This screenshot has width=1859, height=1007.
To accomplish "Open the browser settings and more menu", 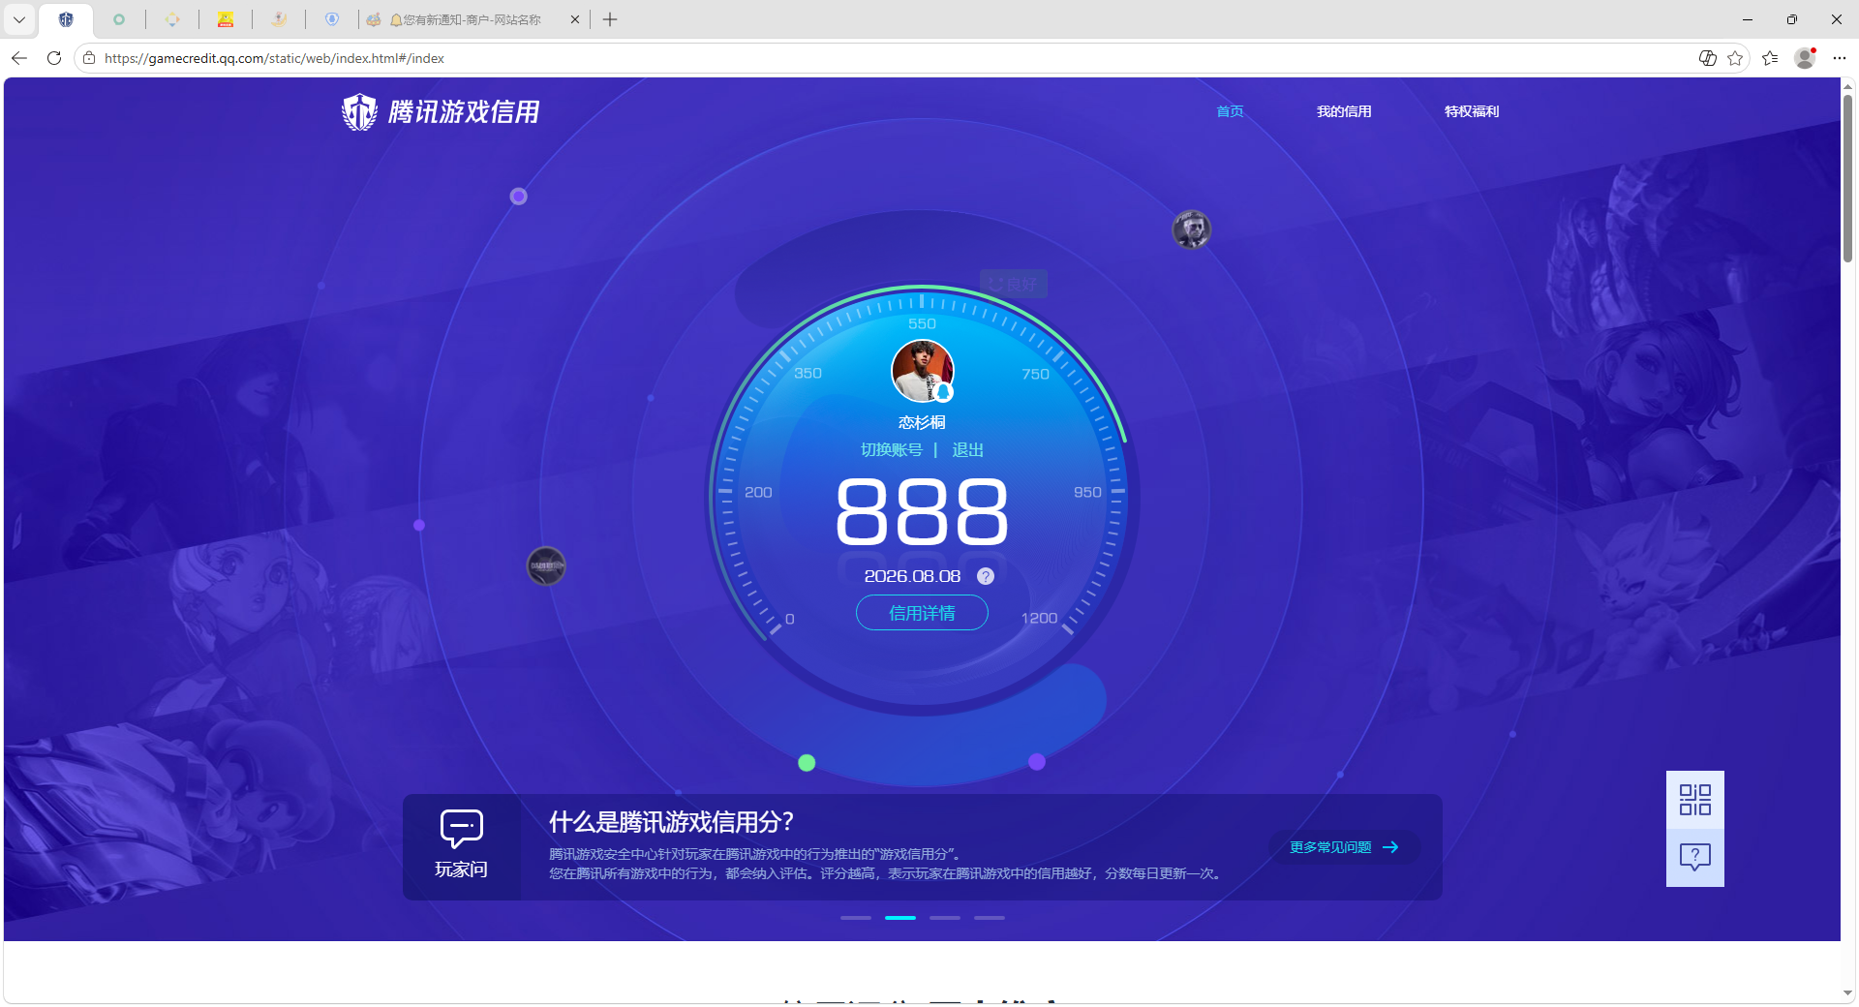I will (x=1840, y=58).
